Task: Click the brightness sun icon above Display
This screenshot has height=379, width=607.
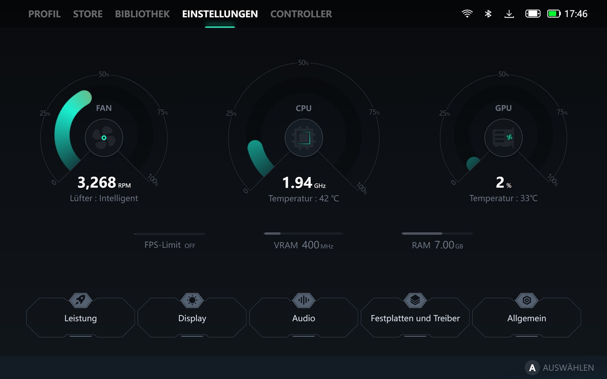Action: 192,300
